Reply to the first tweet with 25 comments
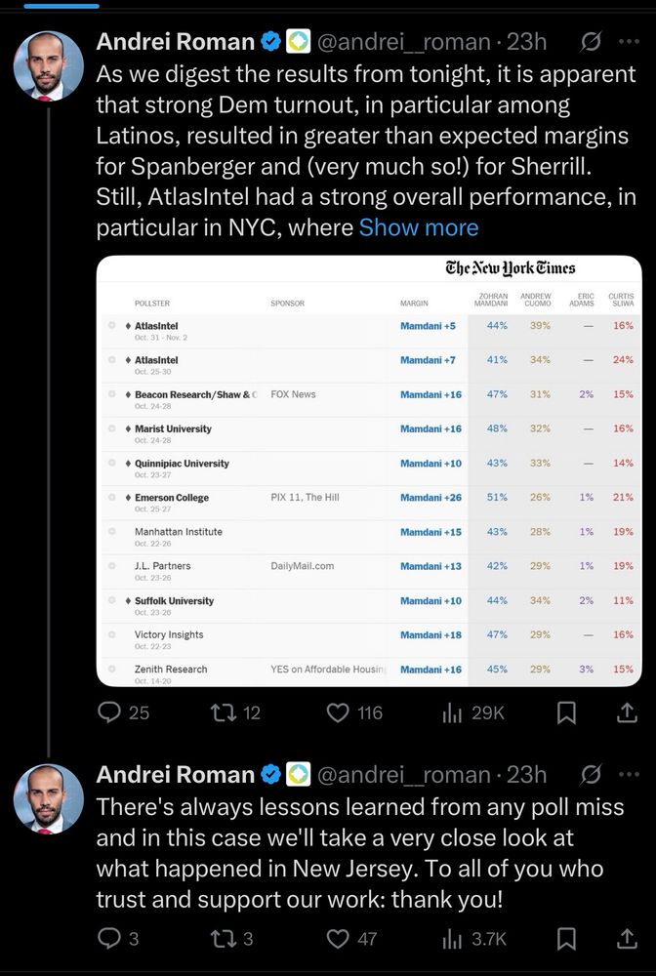The image size is (656, 976). coord(123,712)
